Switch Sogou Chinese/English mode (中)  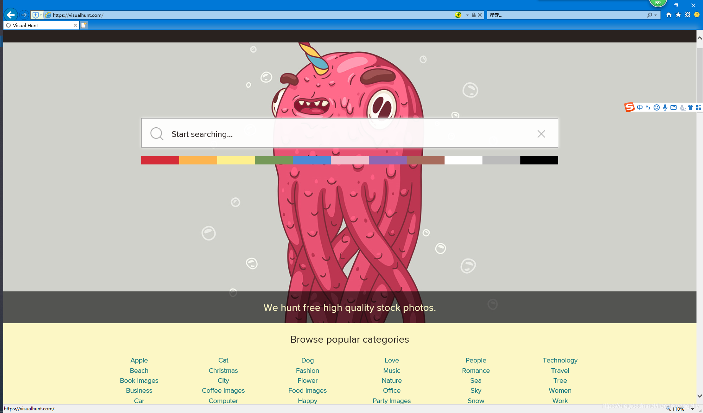[640, 107]
